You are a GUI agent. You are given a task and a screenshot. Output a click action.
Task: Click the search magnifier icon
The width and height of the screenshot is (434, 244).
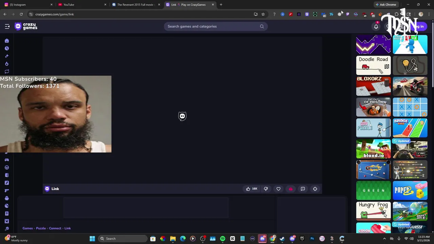tap(262, 26)
